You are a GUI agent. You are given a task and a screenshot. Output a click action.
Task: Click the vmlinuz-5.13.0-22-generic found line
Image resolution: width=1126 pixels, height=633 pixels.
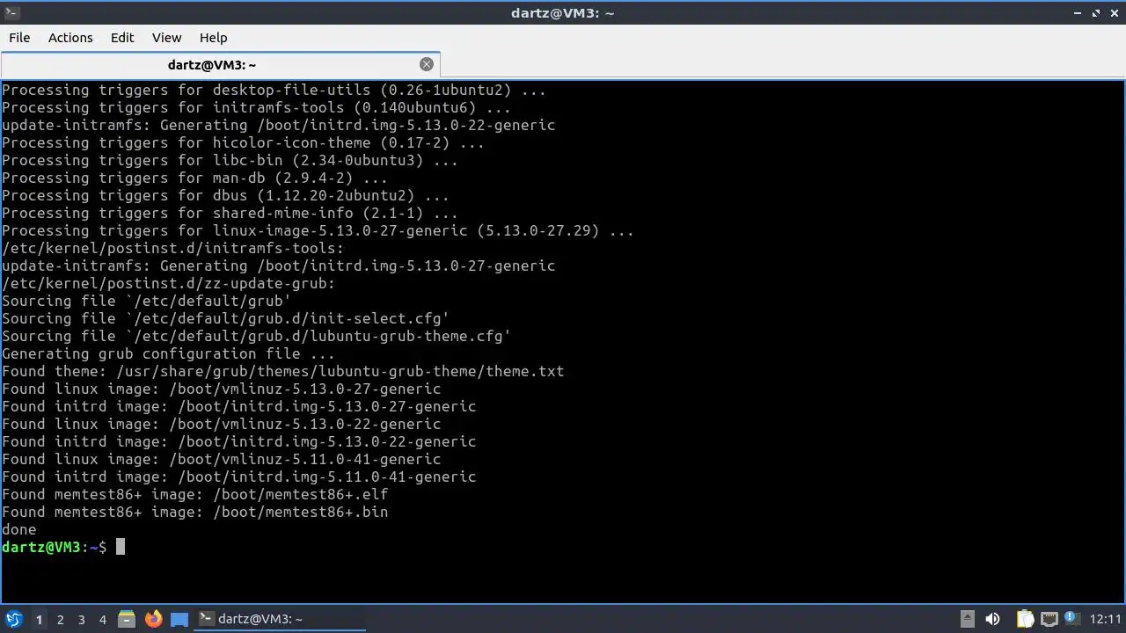tap(221, 424)
